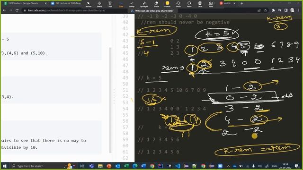Open Microsoft Teams from taskbar
This screenshot has width=303, height=170.
[91, 166]
